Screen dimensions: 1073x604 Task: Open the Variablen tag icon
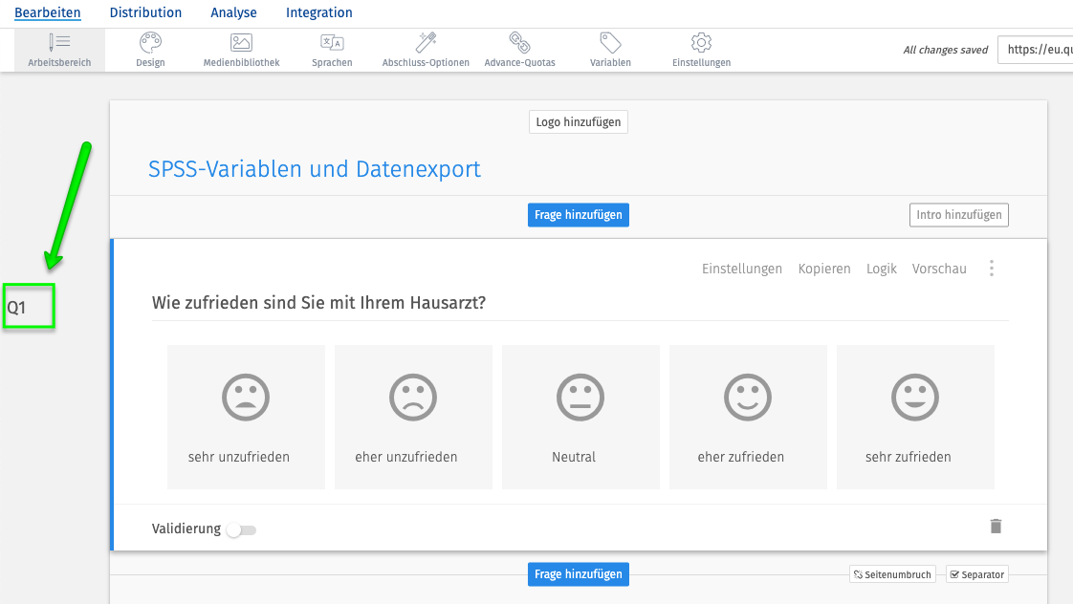click(x=610, y=42)
